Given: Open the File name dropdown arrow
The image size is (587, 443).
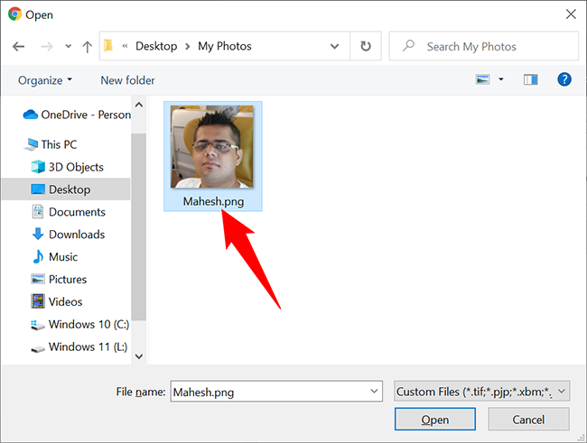Looking at the screenshot, I should click(374, 392).
